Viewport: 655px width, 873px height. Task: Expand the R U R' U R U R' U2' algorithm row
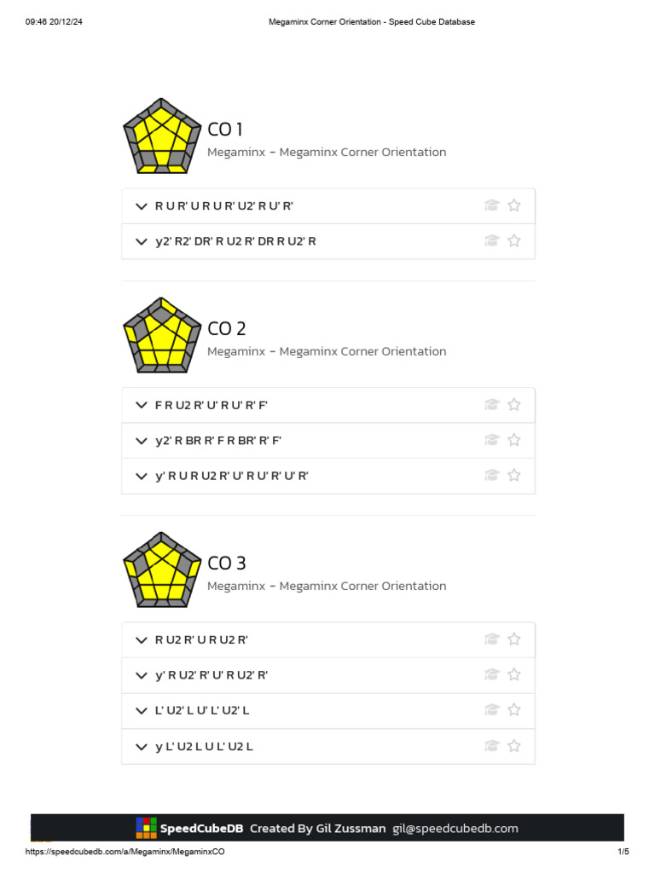tap(142, 206)
